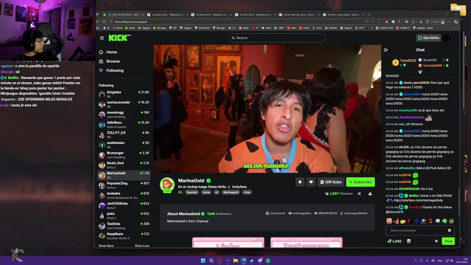Click the MarinaGold LIVE avatar

(x=167, y=185)
